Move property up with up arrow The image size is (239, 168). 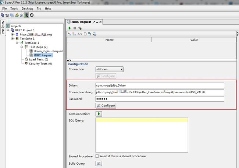[78, 34]
